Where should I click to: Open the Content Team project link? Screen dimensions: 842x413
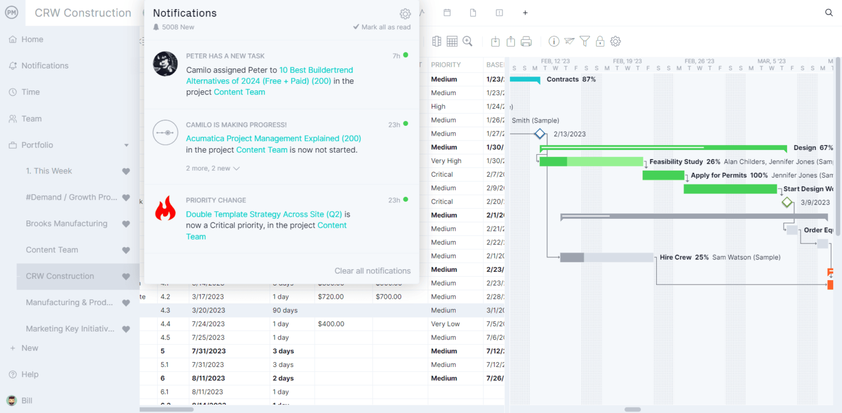[x=239, y=92]
